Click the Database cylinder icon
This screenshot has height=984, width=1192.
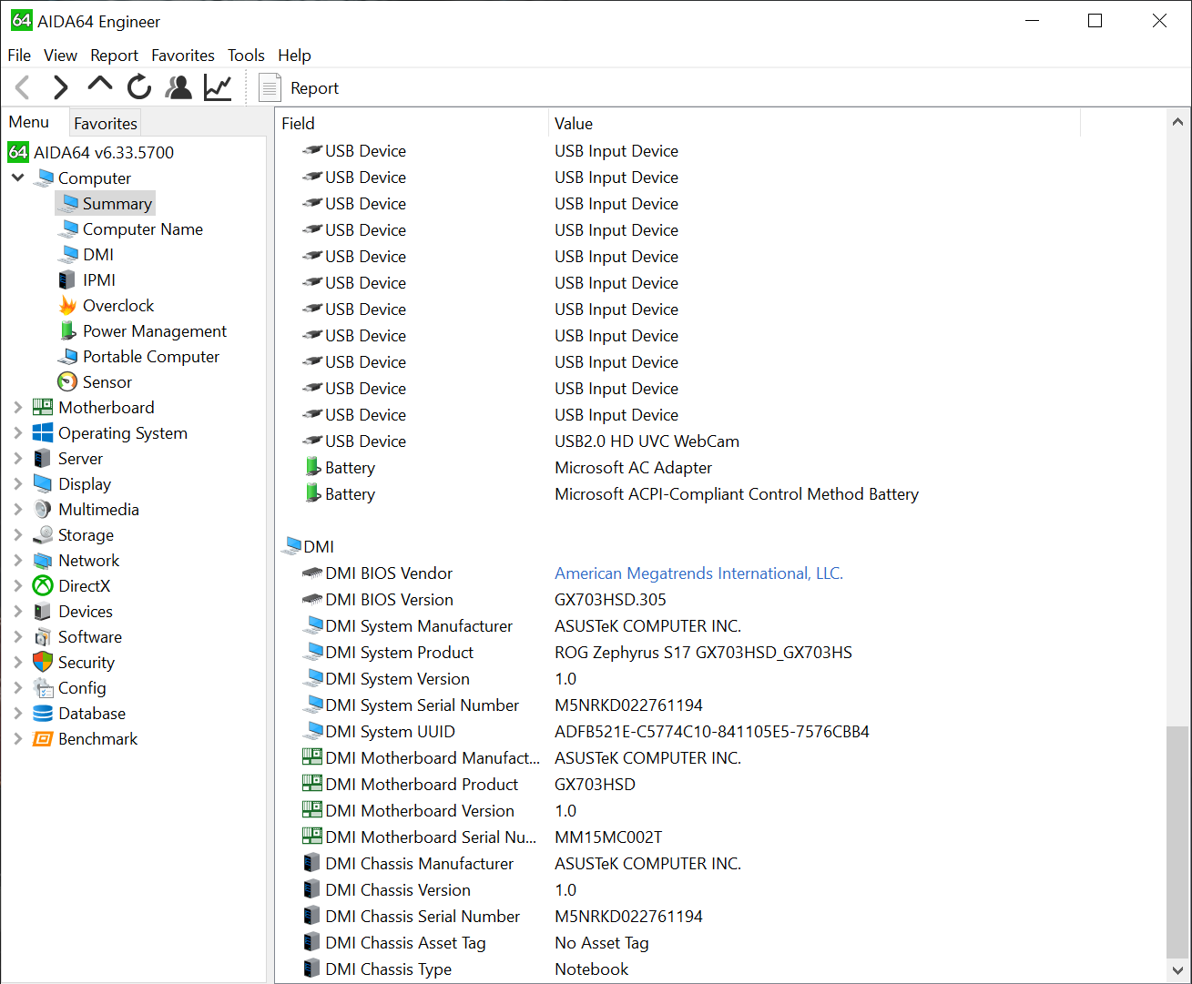click(43, 713)
